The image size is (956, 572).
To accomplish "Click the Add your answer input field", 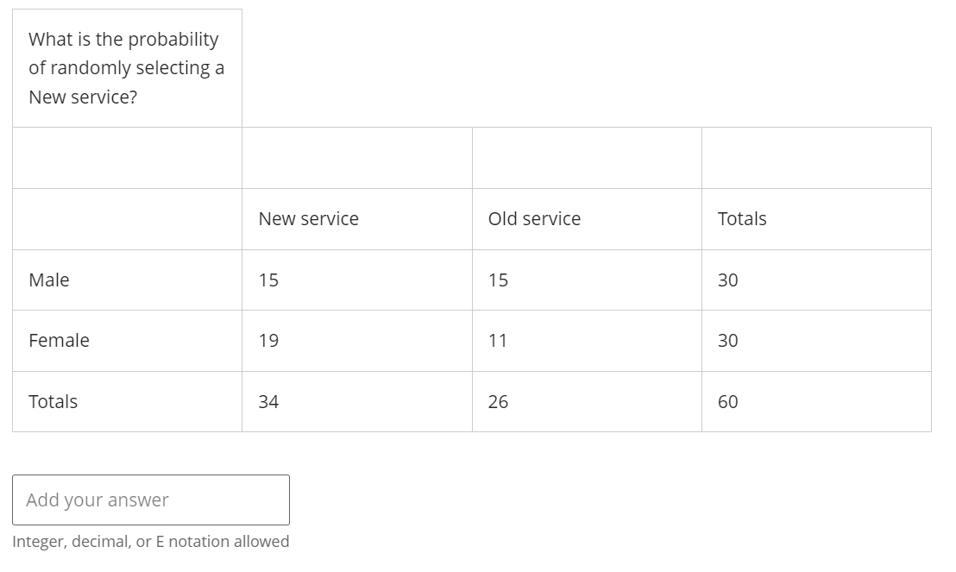I will pyautogui.click(x=151, y=500).
